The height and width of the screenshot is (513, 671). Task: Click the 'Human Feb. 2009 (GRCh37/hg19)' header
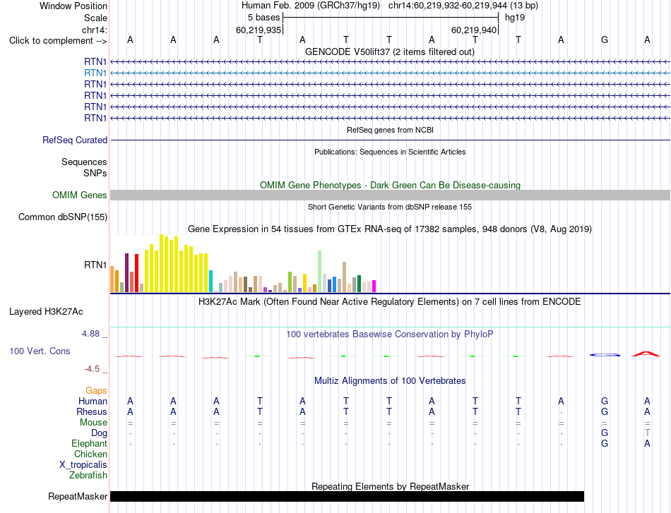pos(311,6)
